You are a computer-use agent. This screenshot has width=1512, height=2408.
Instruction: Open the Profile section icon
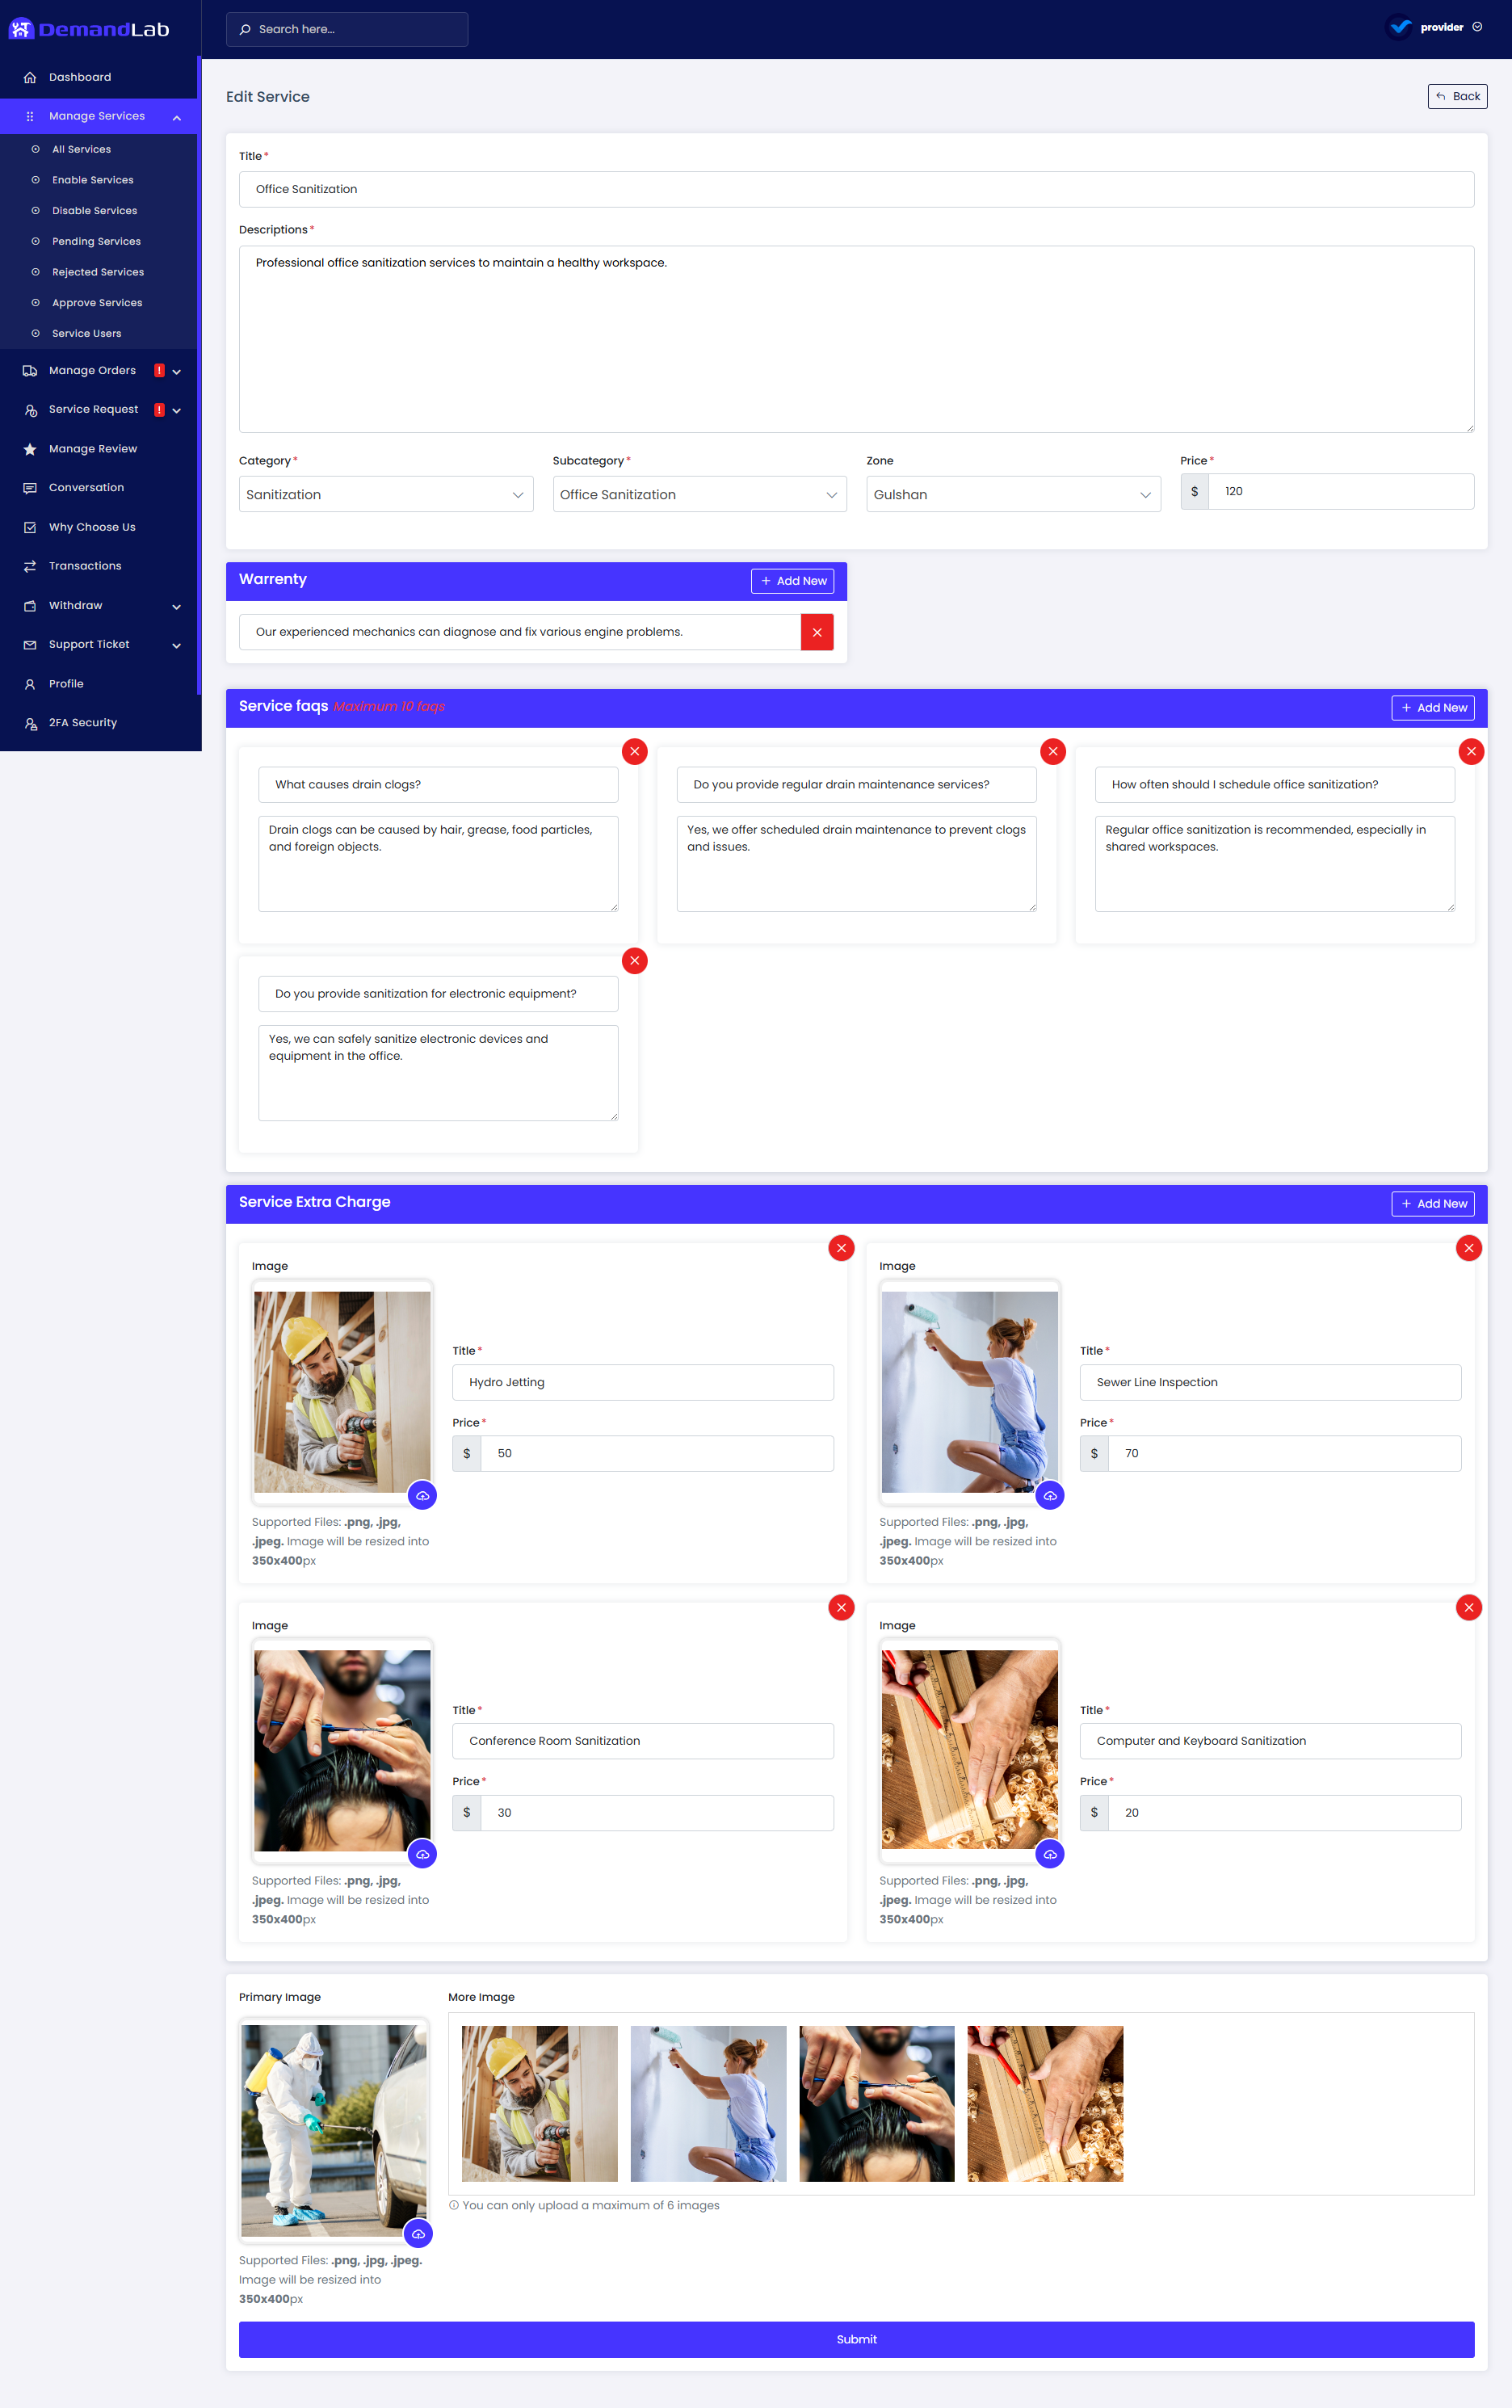click(30, 683)
